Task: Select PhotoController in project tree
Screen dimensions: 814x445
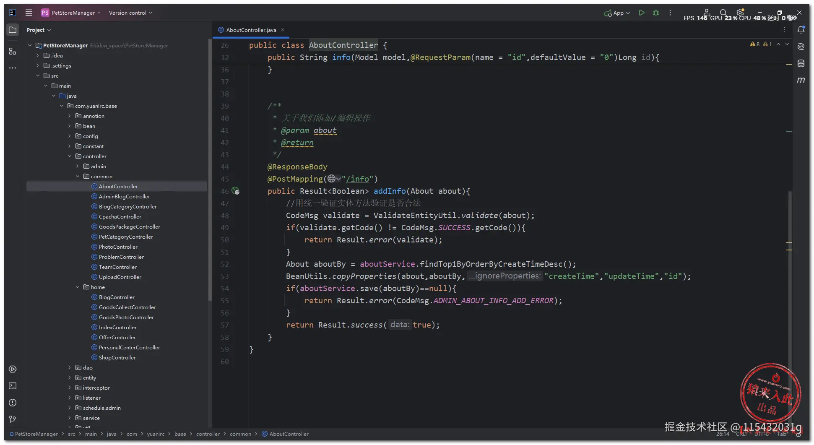Action: pos(118,247)
